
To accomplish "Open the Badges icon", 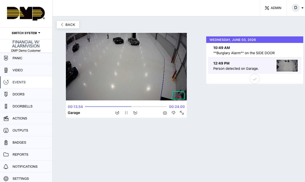I will [x=6, y=142].
